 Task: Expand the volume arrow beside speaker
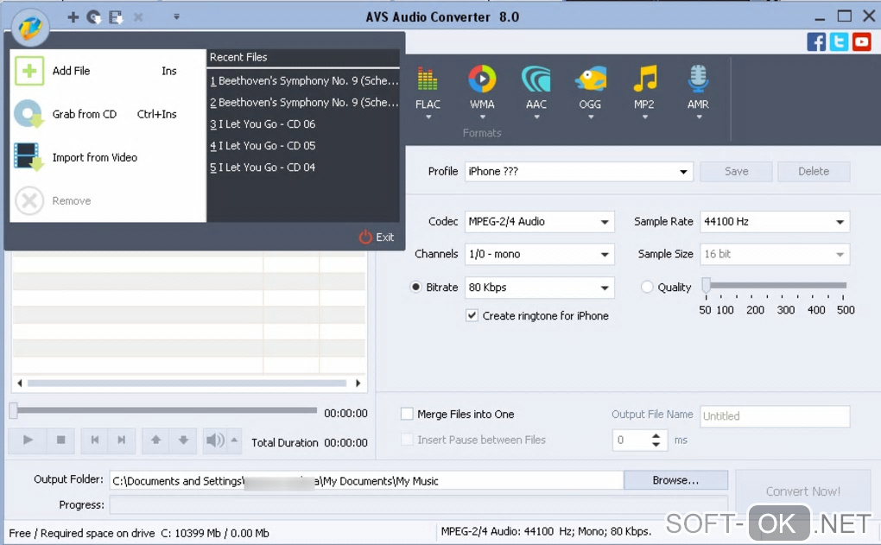[x=234, y=440]
